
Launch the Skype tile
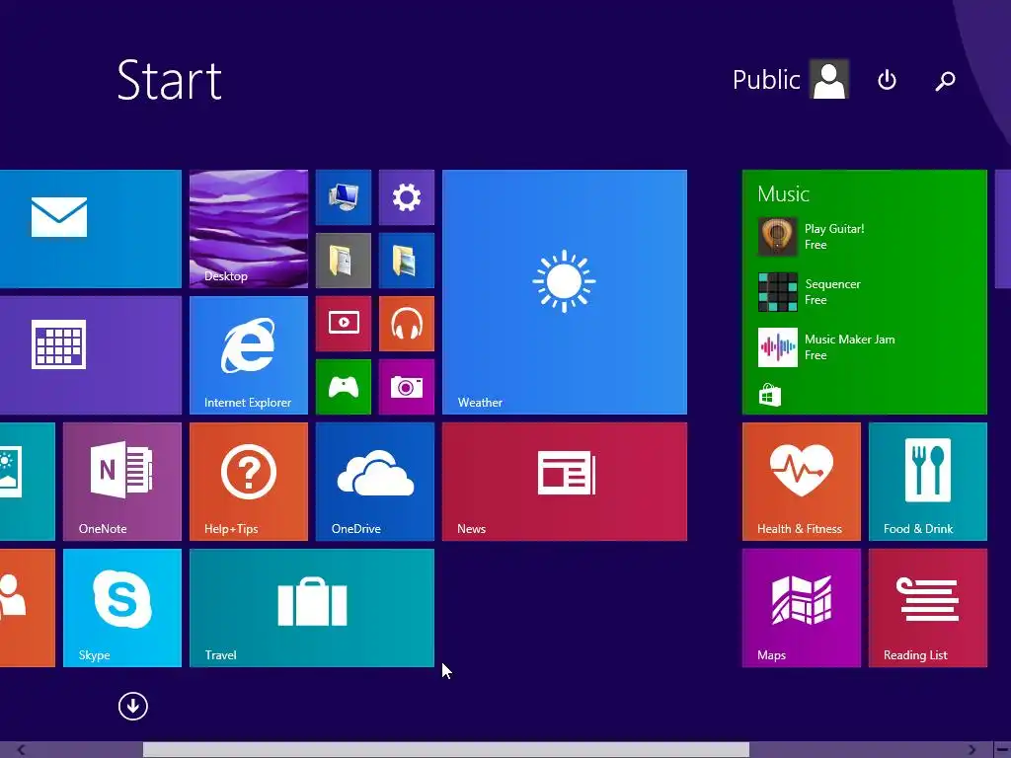tap(122, 608)
